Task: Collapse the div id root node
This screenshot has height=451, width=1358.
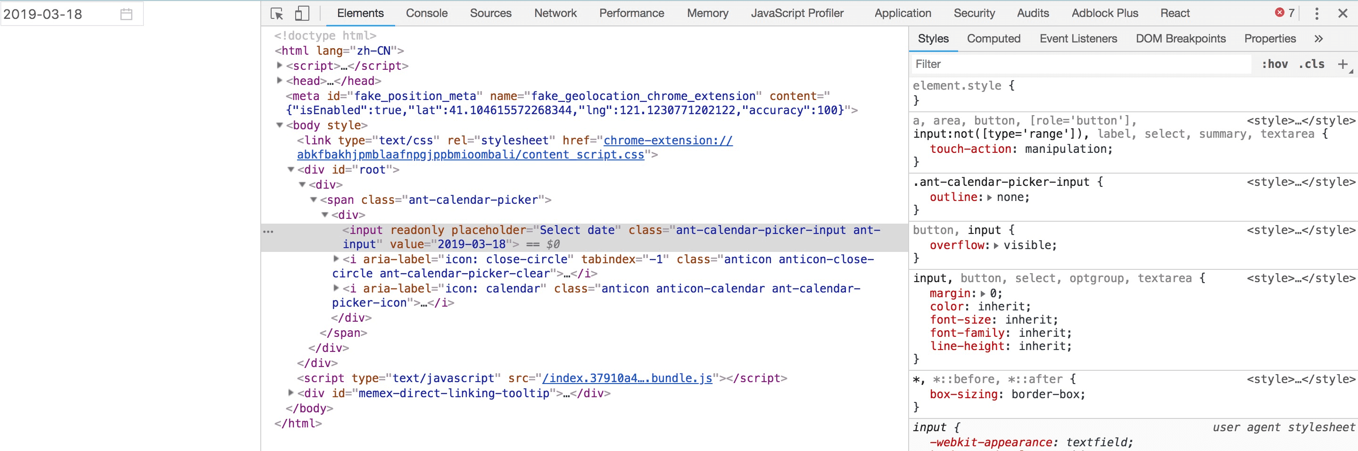Action: pos(290,170)
